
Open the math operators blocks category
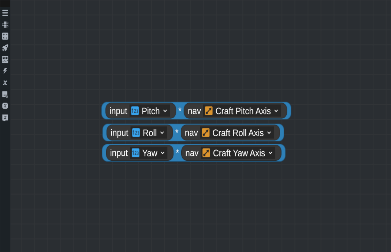[5, 36]
